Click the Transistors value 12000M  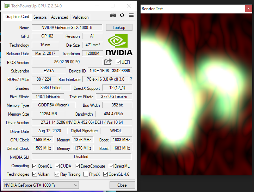pos(92,53)
